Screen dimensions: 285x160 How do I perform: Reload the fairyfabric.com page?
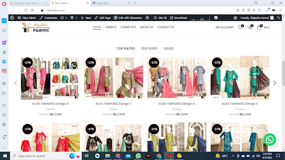tap(26, 10)
